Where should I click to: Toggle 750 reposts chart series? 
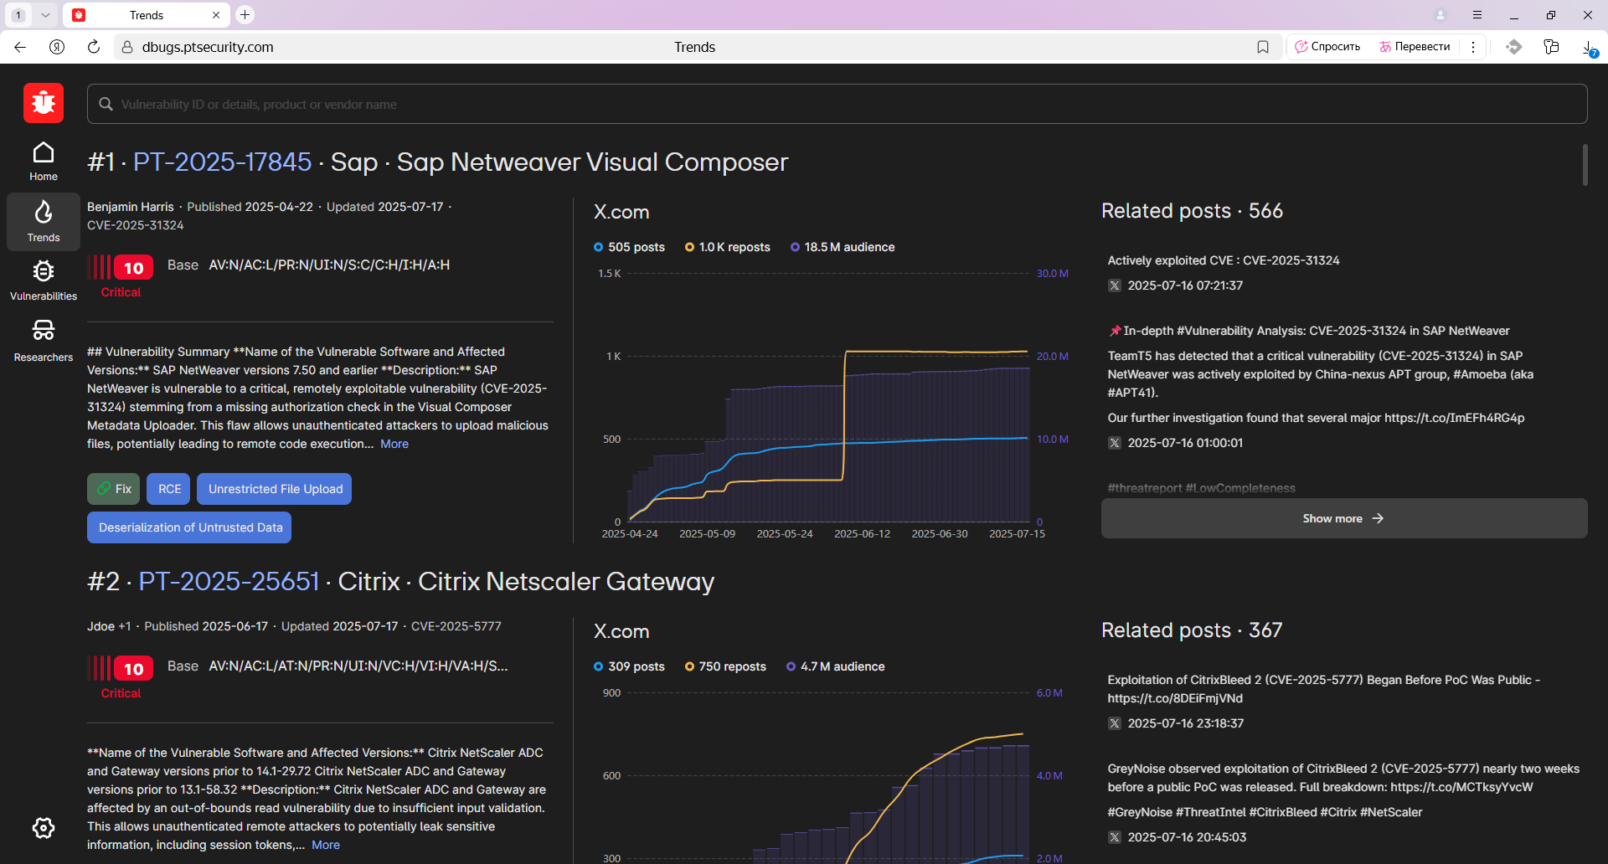pyautogui.click(x=725, y=666)
